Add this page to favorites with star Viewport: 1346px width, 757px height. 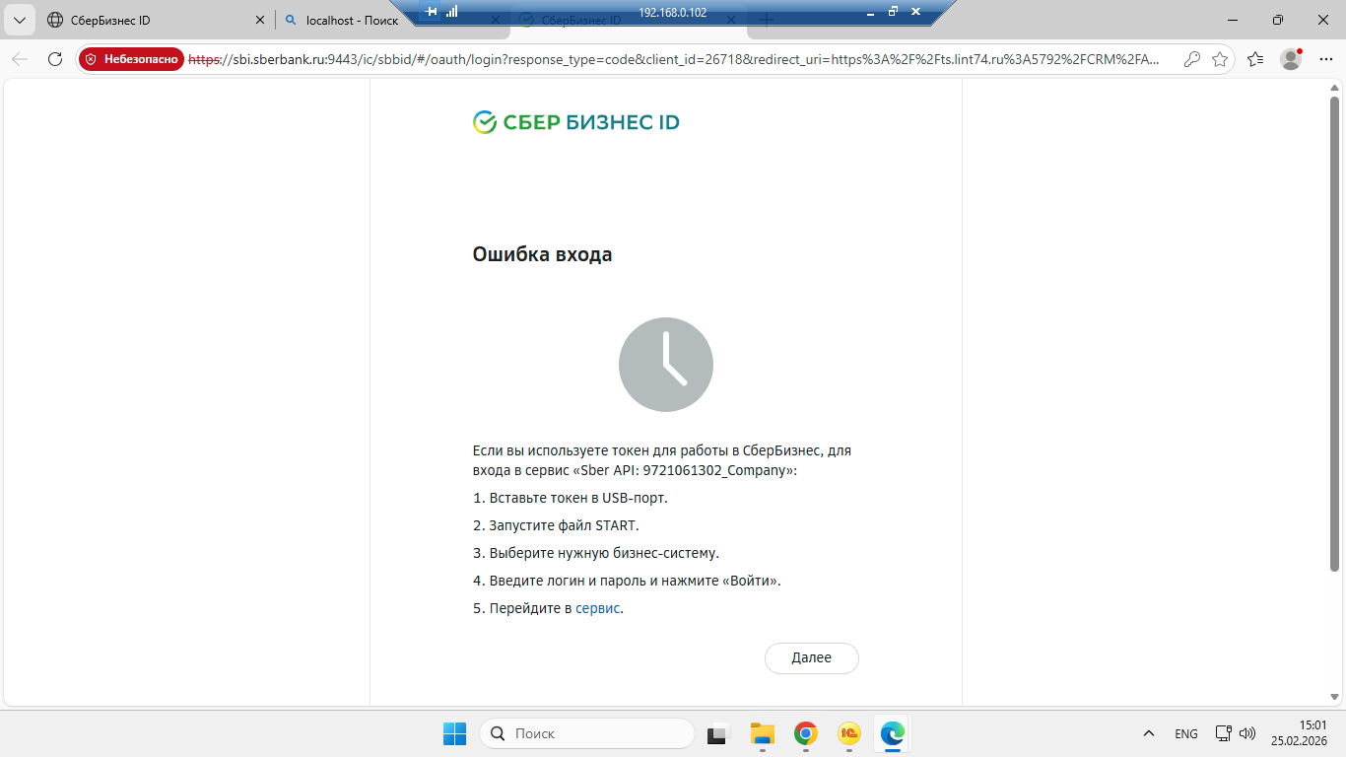pyautogui.click(x=1220, y=59)
